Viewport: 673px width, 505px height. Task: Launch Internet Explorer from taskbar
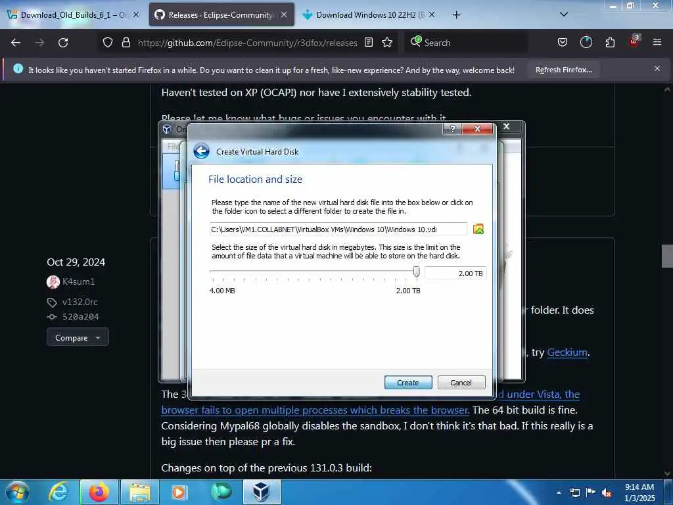pos(58,492)
